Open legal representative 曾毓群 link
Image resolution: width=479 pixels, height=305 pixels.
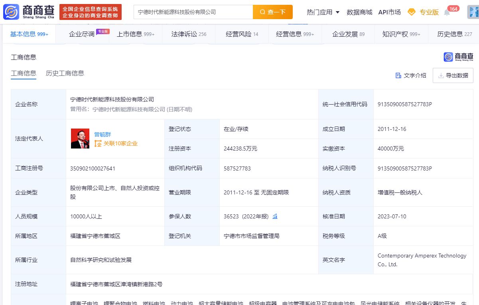(x=103, y=135)
